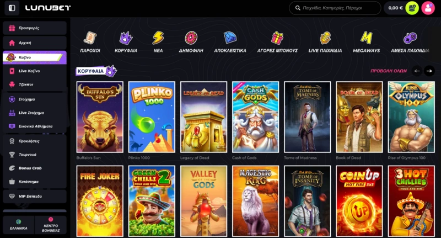Select the ΝΕΑ lightning bolt category

click(x=158, y=41)
